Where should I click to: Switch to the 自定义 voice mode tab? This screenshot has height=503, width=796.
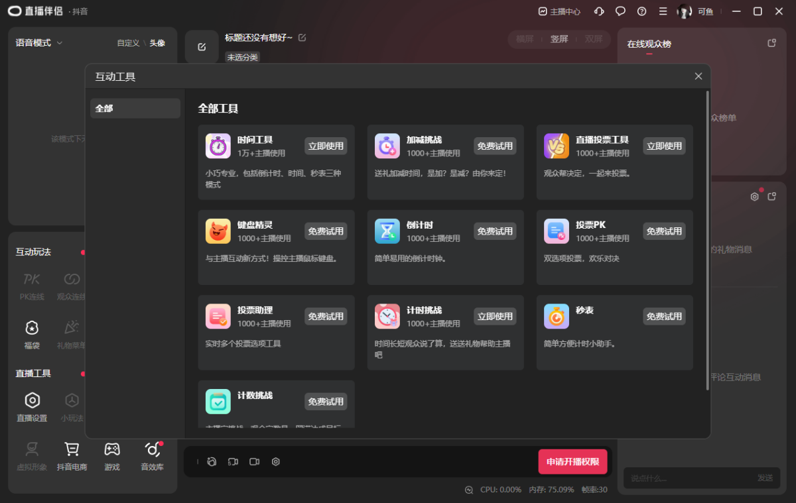tap(128, 42)
